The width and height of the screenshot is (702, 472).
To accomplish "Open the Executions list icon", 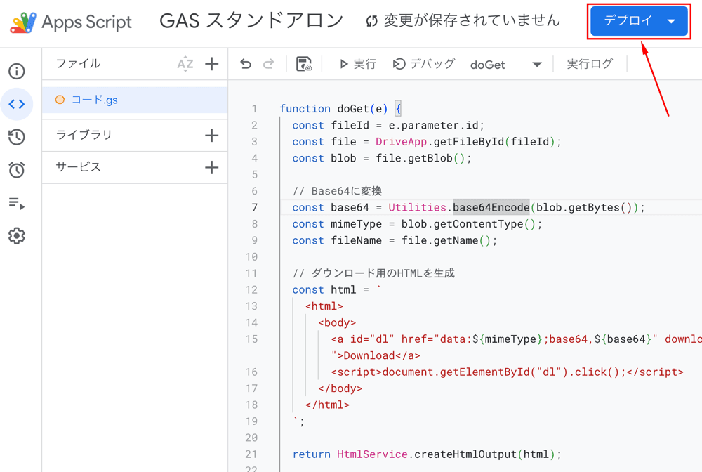I will pos(17,204).
